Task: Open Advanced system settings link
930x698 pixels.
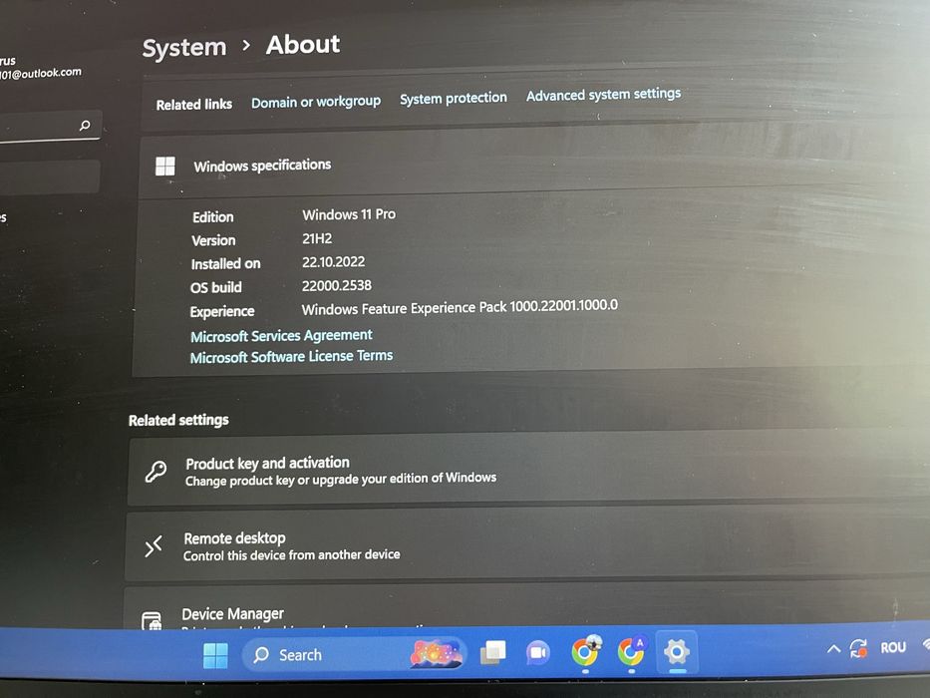Action: tap(603, 95)
